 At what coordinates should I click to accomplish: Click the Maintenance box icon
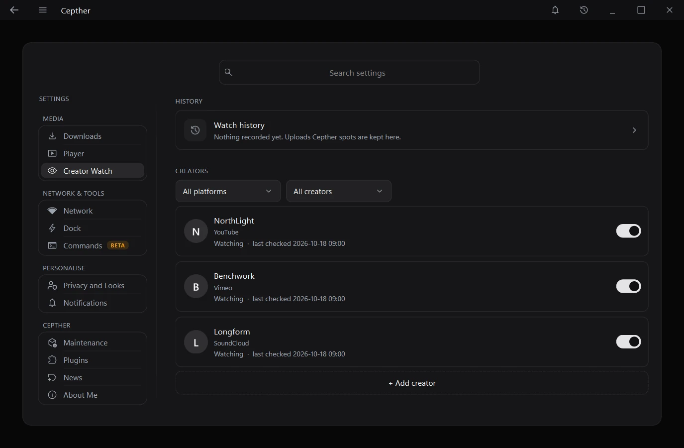(52, 342)
